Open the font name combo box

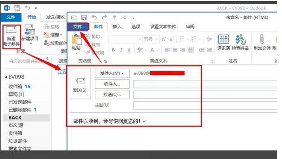(126, 39)
